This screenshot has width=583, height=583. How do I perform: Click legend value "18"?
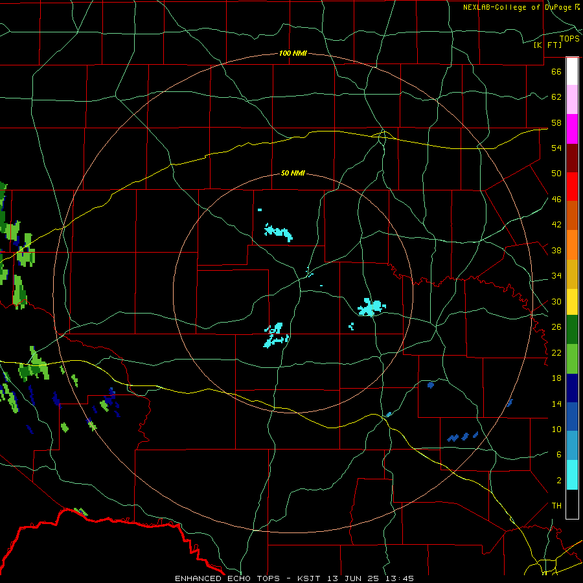click(x=556, y=378)
